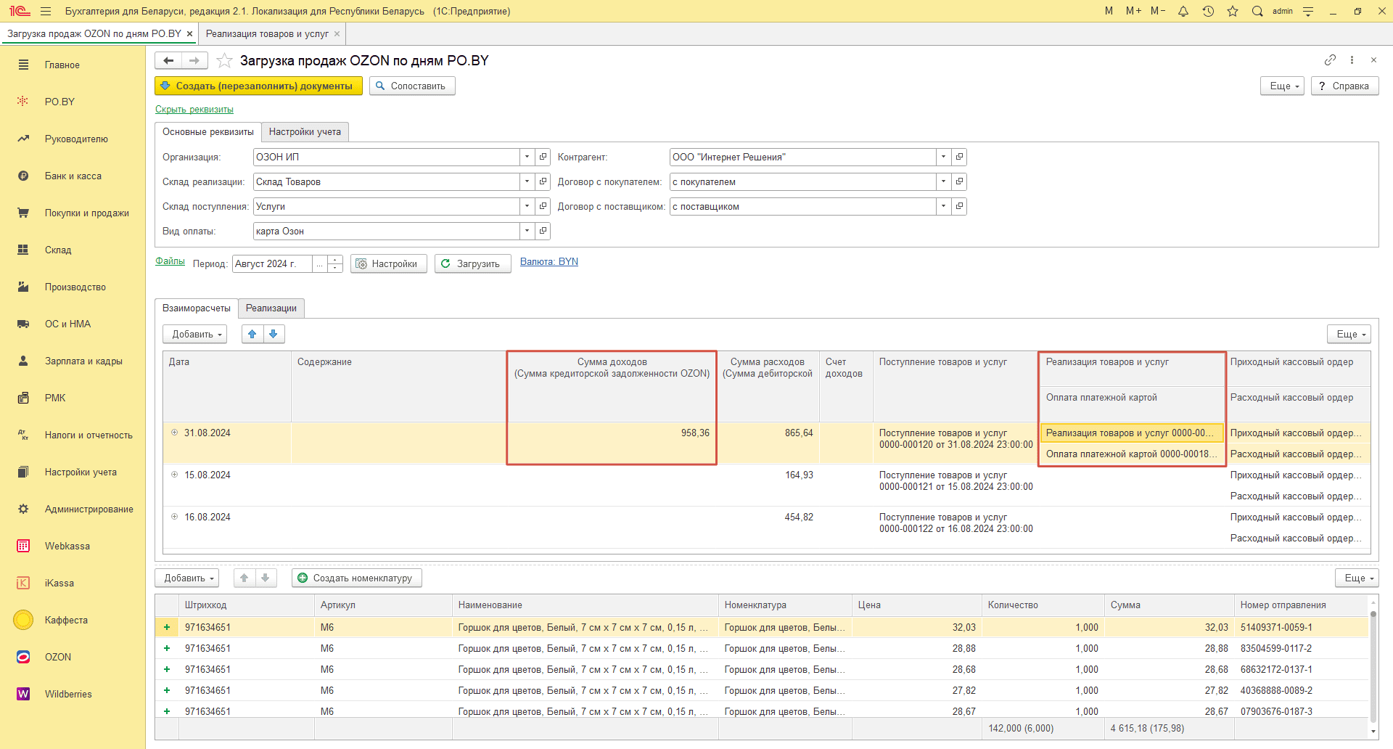Expand the 15.08.2024 row
Viewport: 1393px width, 749px height.
click(174, 475)
